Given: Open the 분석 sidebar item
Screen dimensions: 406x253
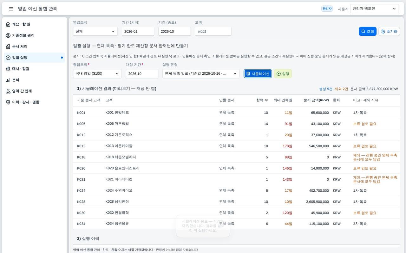Looking at the screenshot, I should tap(34, 80).
